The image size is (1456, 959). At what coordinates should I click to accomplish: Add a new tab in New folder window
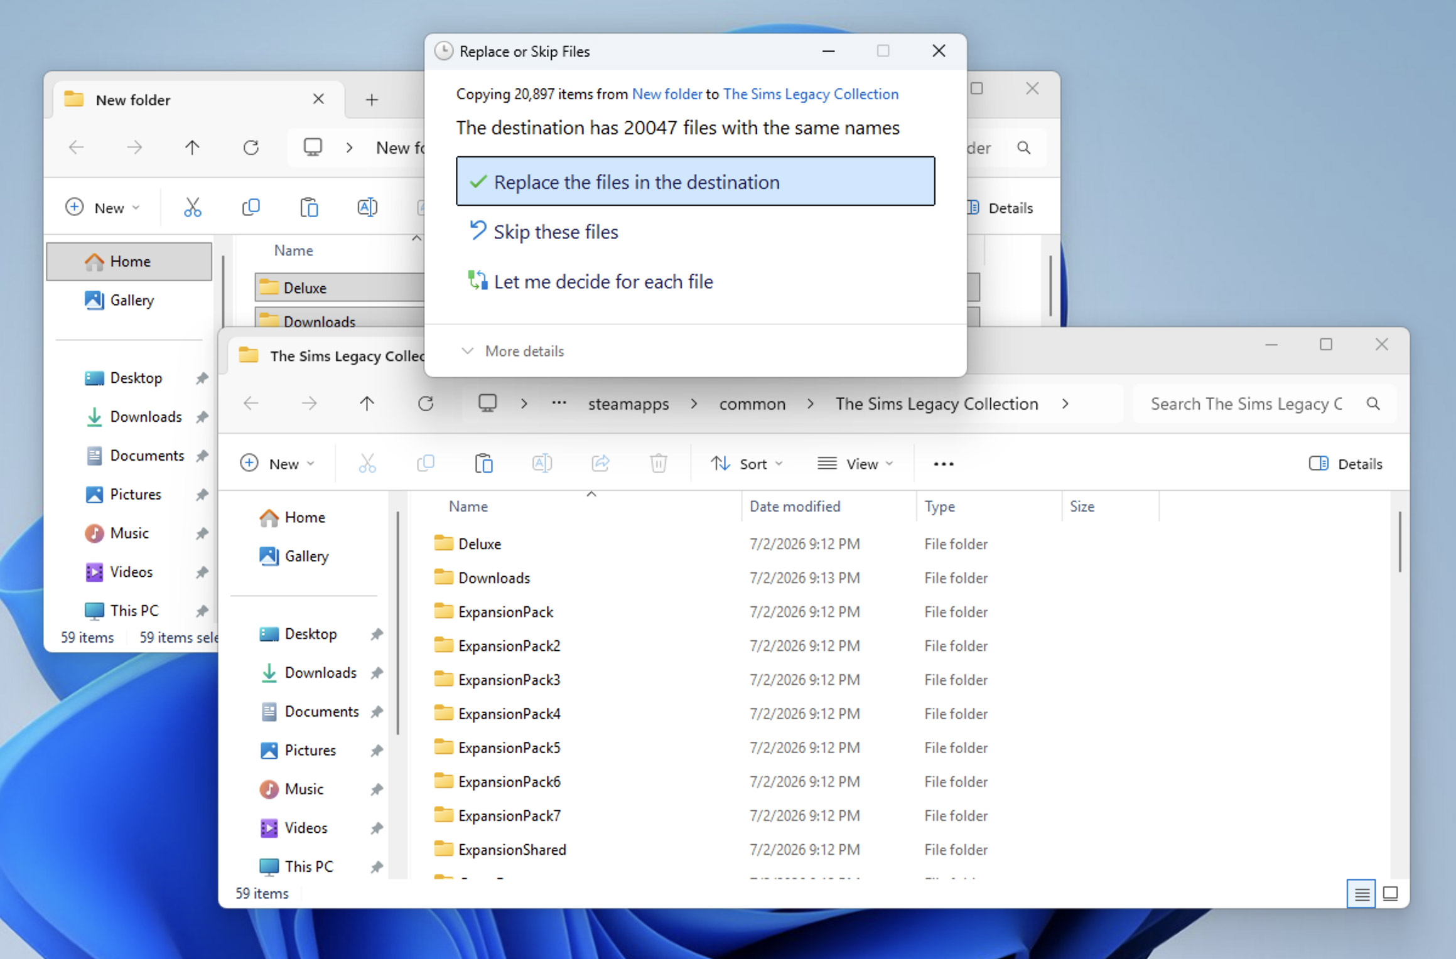(372, 100)
